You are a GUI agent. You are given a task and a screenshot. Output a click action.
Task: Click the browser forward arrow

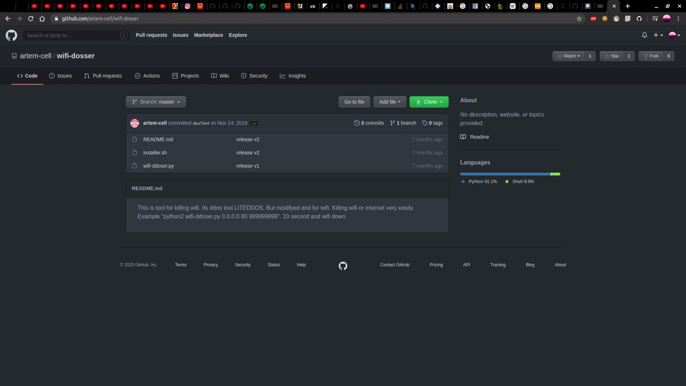click(19, 18)
